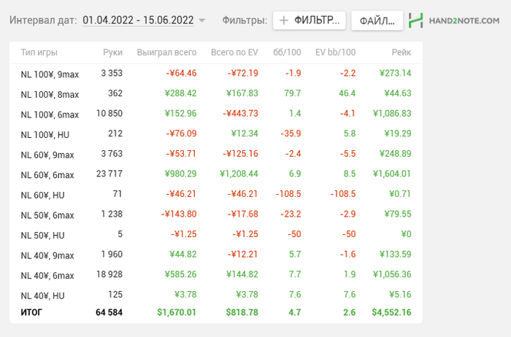Screen dimensions: 511x337
Task: Click the 46.4 EV bb/100 cell
Action: pos(347,93)
